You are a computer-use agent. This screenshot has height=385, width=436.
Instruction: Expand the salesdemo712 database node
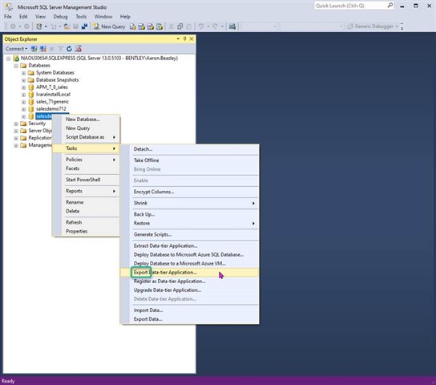(x=23, y=109)
